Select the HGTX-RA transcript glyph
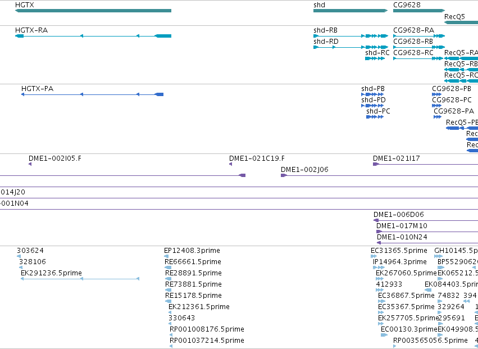 point(93,36)
